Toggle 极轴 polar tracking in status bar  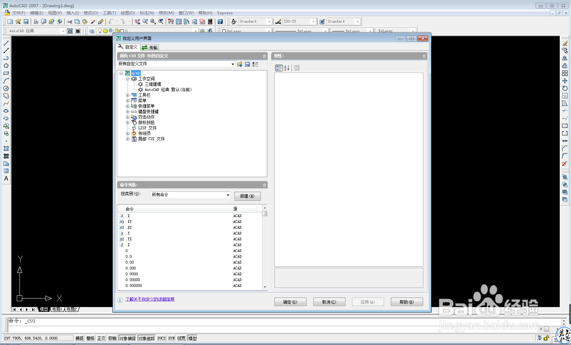(112, 338)
